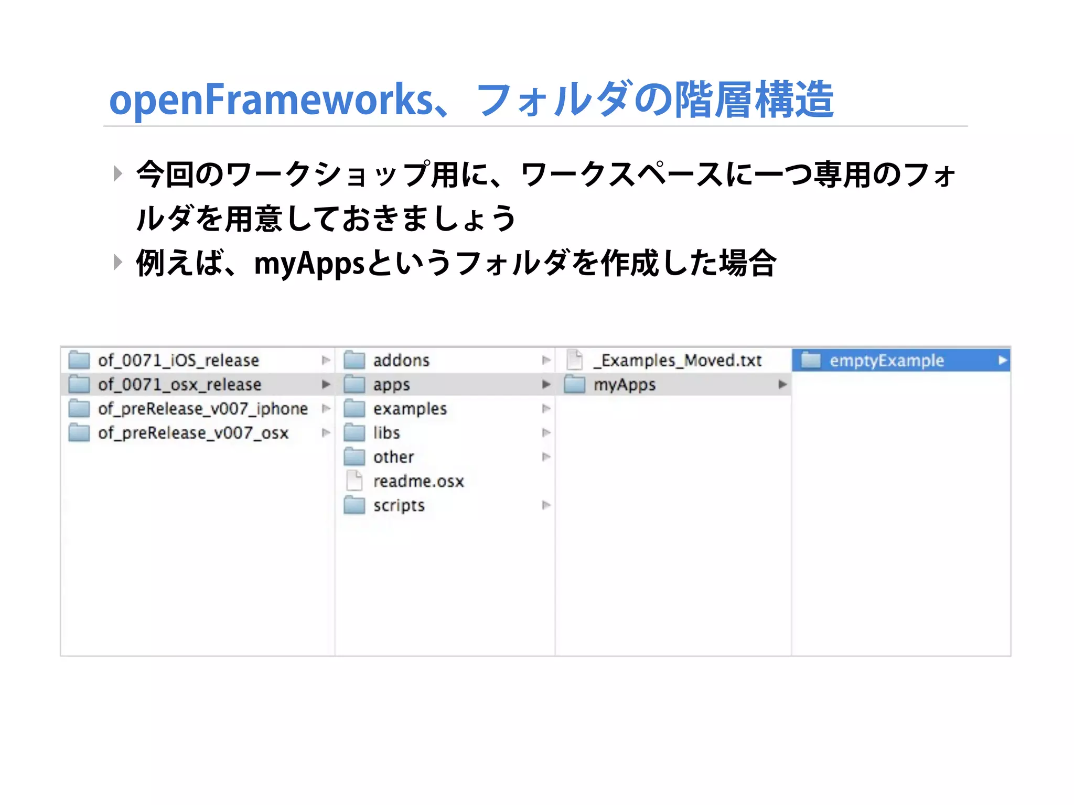
Task: Click the libs folder icon
Action: pos(355,432)
